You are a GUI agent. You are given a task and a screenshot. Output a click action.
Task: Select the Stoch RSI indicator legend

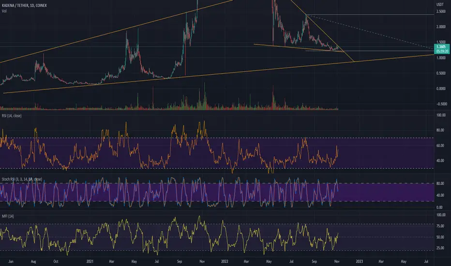[22, 179]
